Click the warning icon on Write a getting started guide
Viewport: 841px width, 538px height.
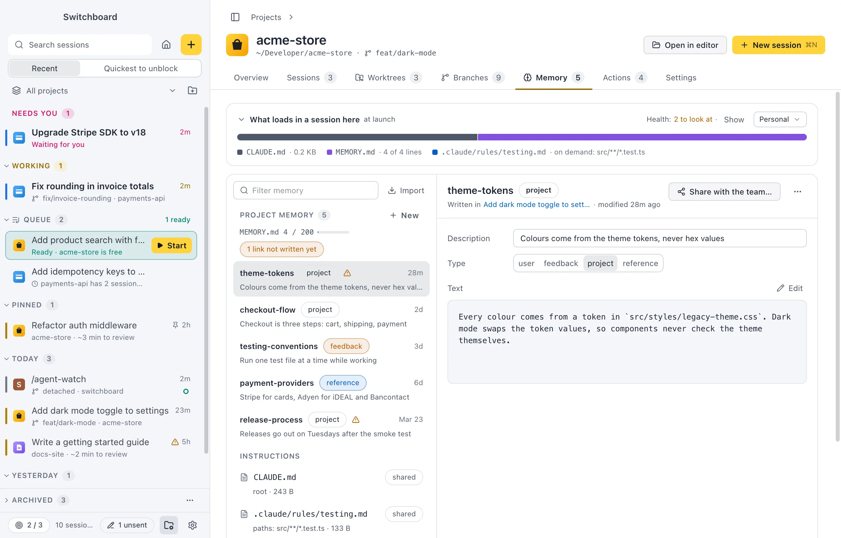pyautogui.click(x=175, y=442)
